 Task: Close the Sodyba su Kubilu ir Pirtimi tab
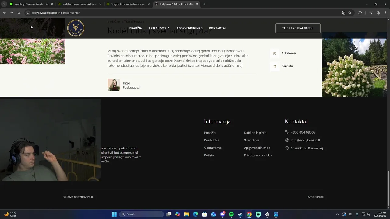click(197, 4)
